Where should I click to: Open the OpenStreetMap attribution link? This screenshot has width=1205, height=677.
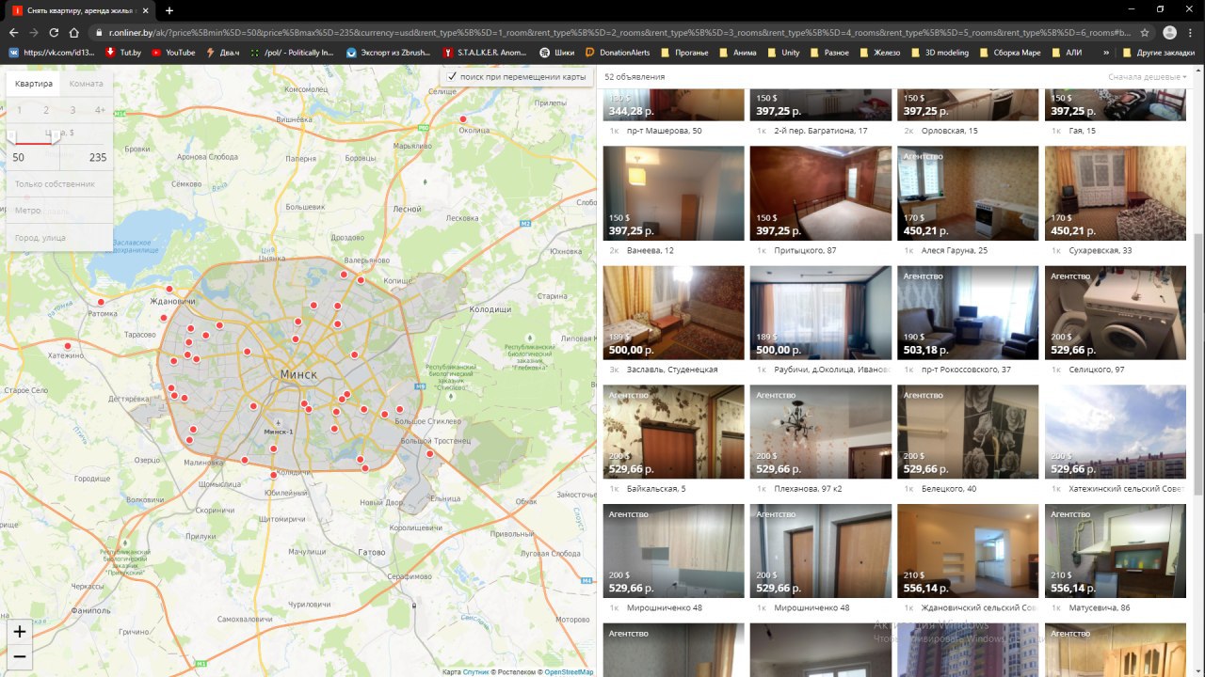[568, 672]
